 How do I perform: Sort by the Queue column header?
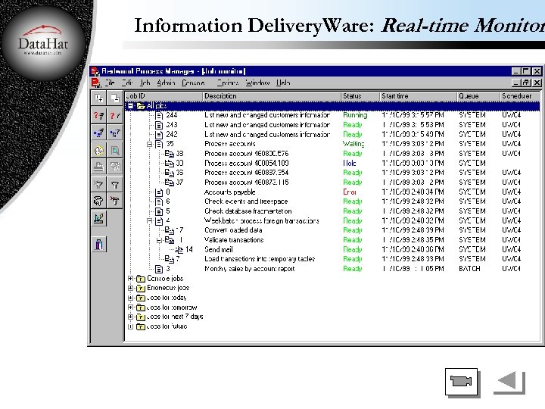[x=478, y=96]
